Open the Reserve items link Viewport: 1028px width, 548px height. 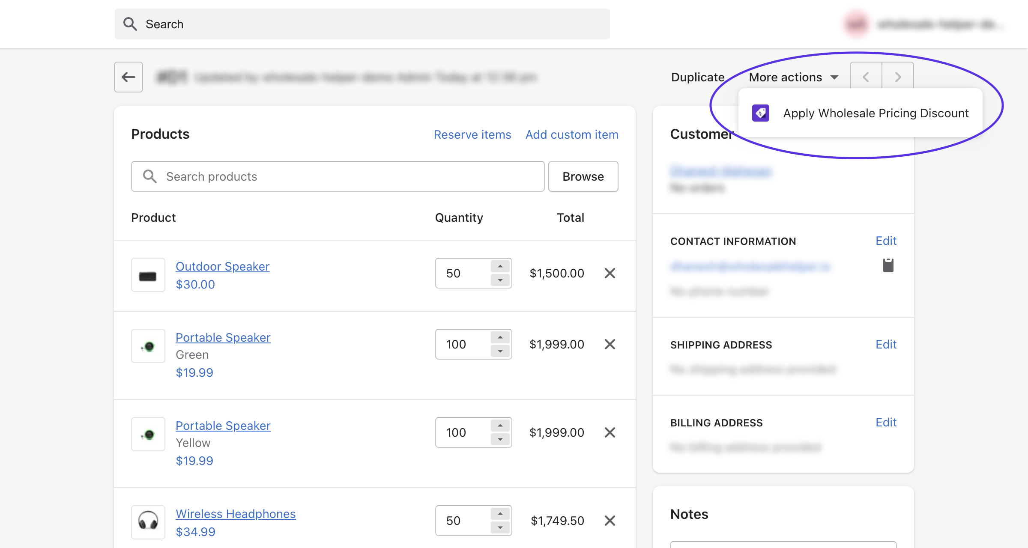pyautogui.click(x=472, y=134)
